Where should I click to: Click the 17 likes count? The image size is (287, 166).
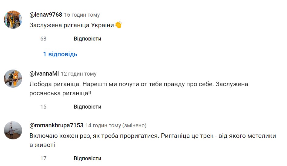click(x=43, y=158)
